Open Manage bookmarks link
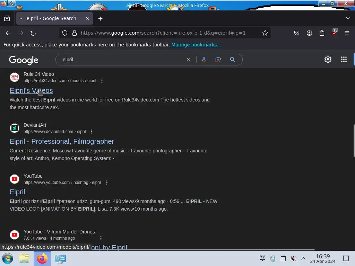355x266 pixels. 196,45
